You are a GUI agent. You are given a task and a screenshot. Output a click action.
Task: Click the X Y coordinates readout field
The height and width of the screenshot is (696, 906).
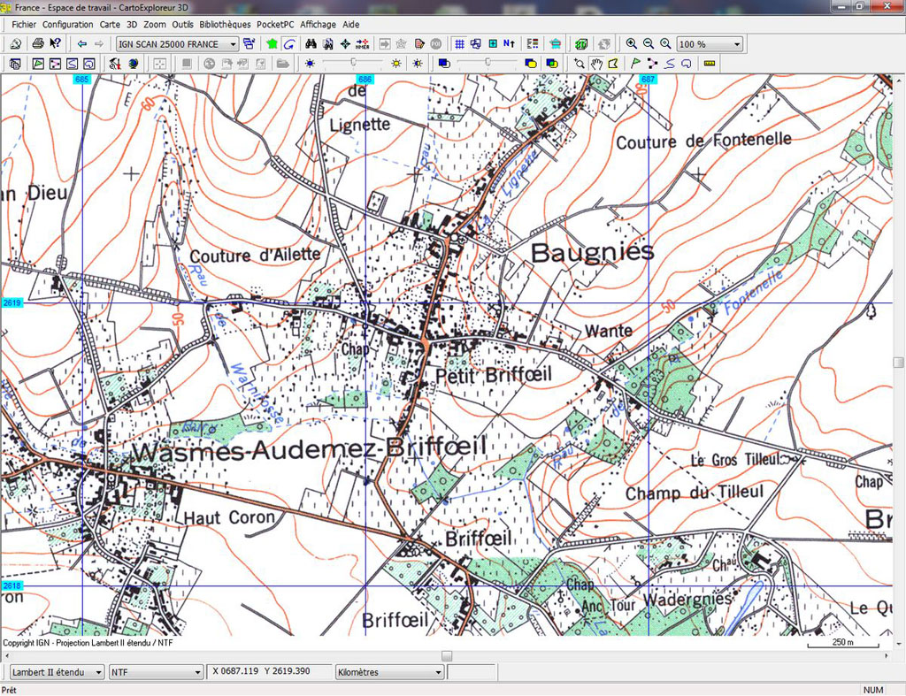tap(269, 671)
